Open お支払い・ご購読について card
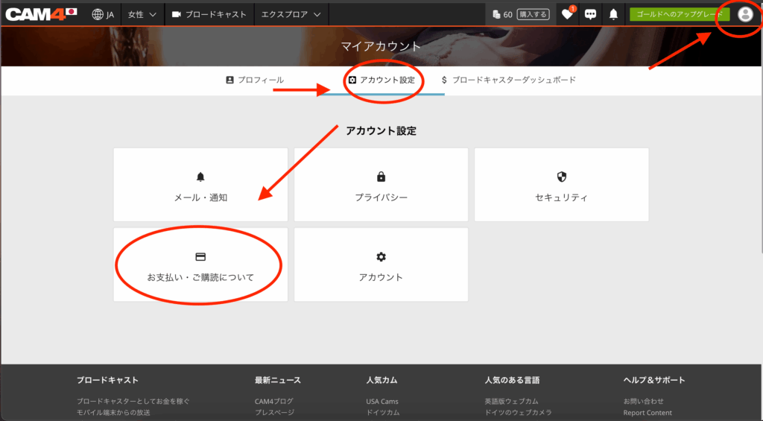This screenshot has width=763, height=421. coord(200,265)
